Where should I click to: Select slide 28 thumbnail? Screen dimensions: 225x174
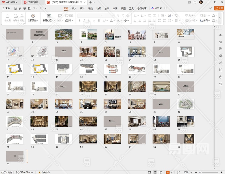tap(88, 86)
